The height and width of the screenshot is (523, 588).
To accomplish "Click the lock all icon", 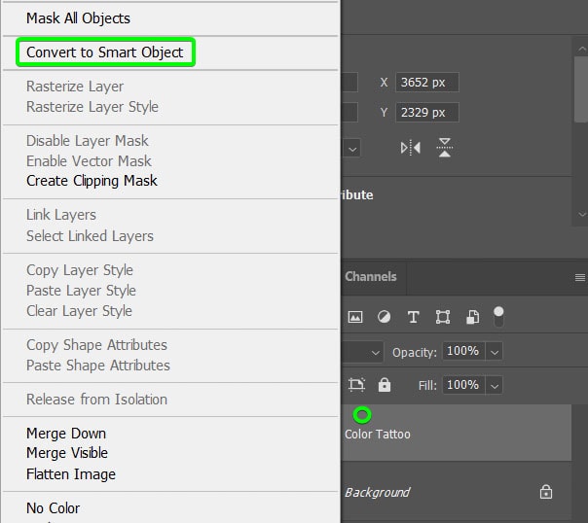I will click(x=385, y=385).
